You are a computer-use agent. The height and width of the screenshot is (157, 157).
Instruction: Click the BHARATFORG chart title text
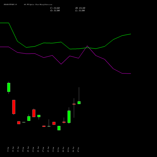pyautogui.click(x=28, y=4)
